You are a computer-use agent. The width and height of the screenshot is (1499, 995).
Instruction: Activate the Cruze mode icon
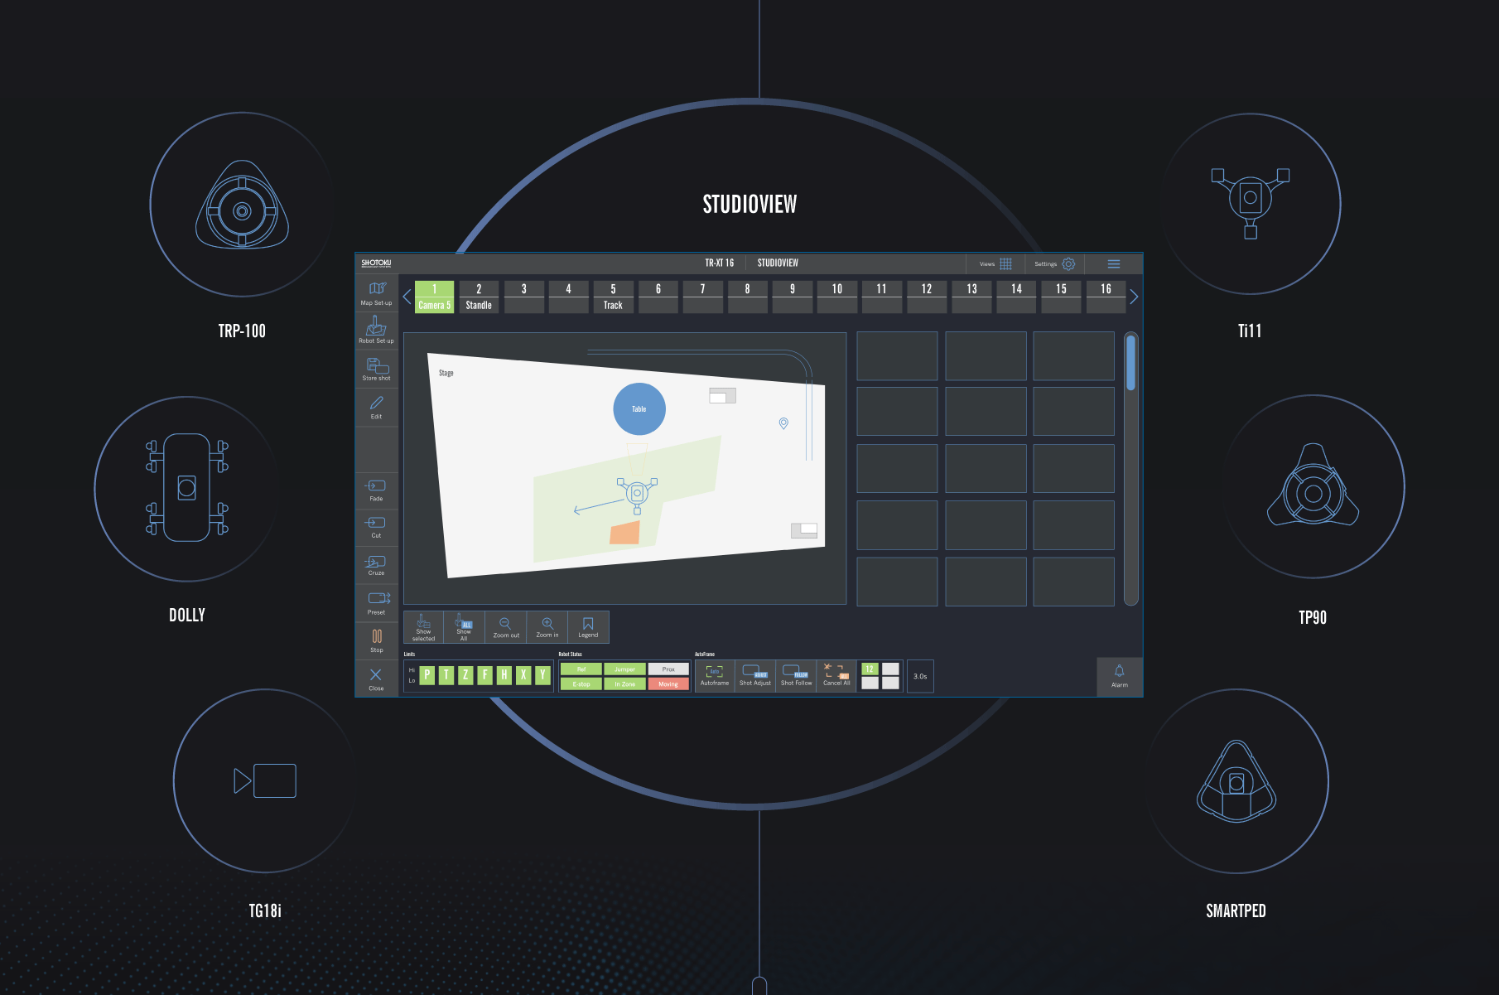(376, 565)
